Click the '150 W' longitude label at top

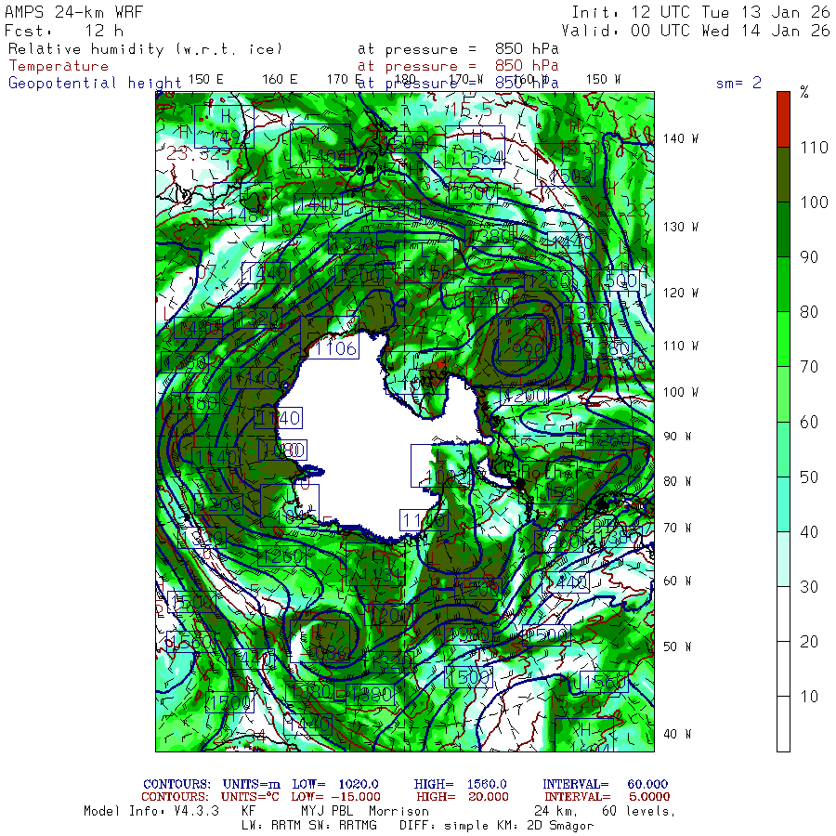coord(604,80)
